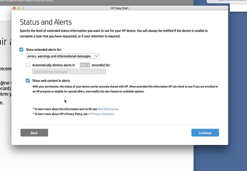This screenshot has height=171, width=247.
Task: Select the seconds input field showing 5
Action: coord(85,65)
